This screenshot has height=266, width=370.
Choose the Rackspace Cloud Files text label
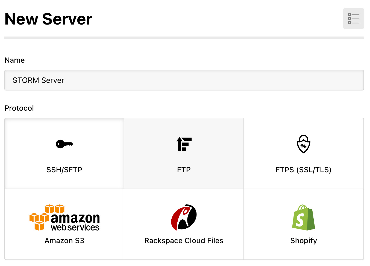pyautogui.click(x=184, y=241)
